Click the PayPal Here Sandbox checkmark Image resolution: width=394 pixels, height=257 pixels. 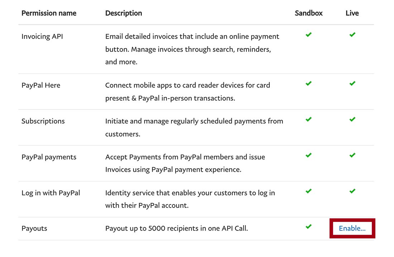pos(308,83)
